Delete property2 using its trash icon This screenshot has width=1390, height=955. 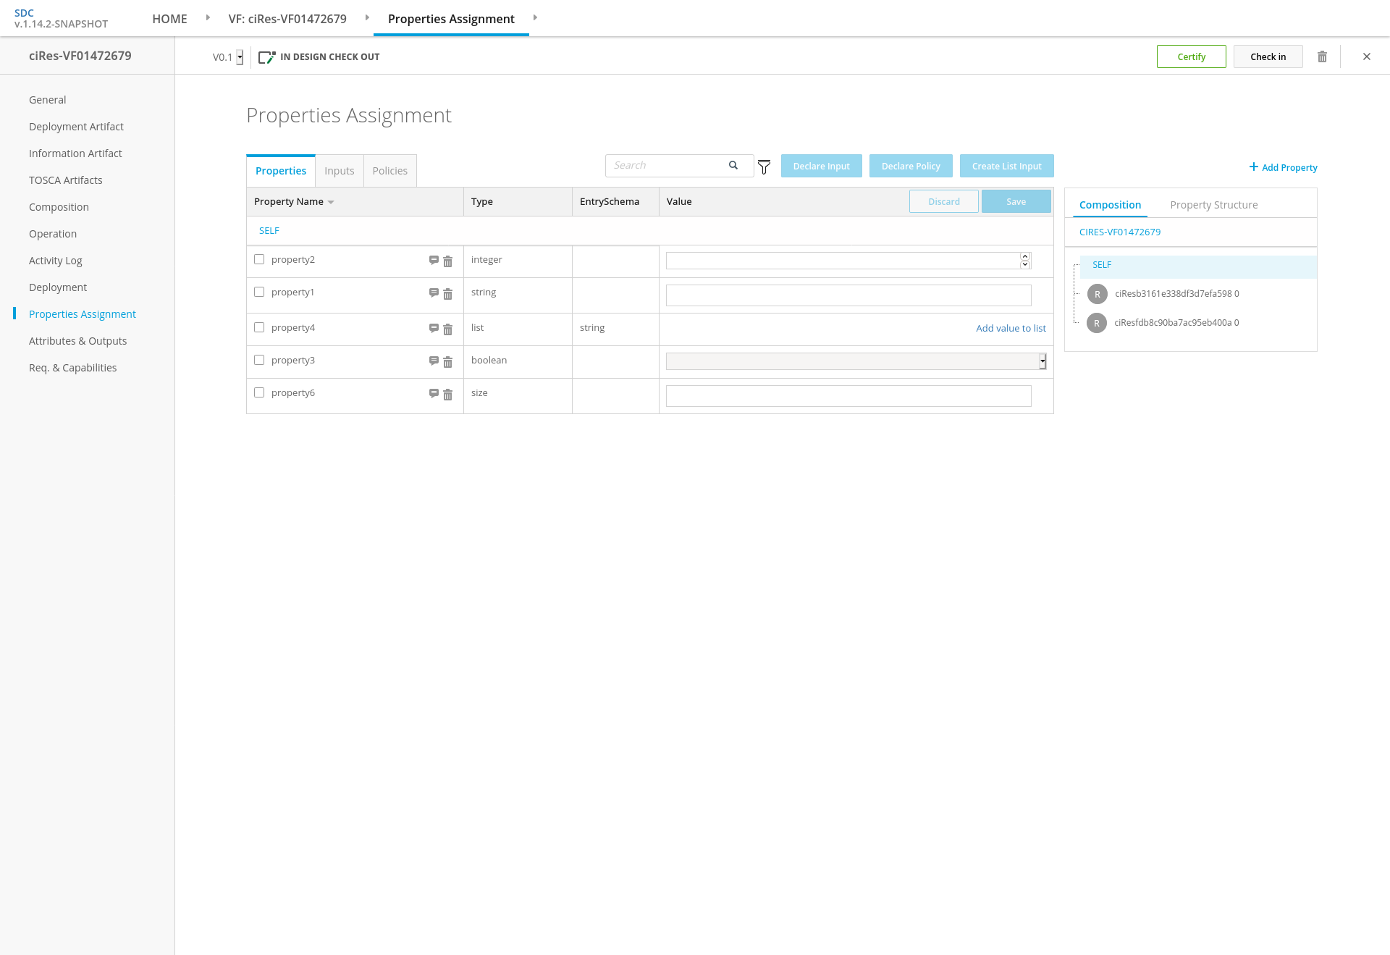[x=447, y=261]
